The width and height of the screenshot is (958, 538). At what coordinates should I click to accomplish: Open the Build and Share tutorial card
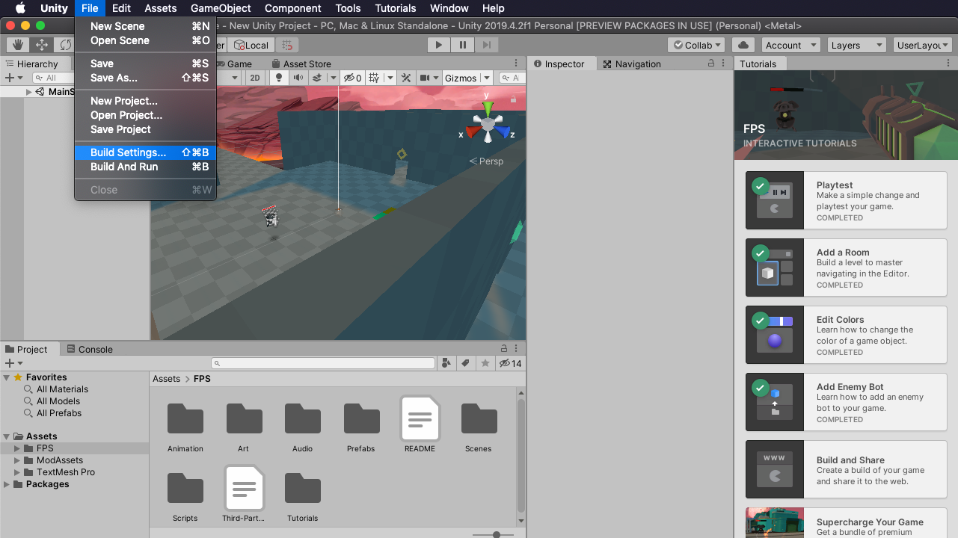[x=846, y=469]
